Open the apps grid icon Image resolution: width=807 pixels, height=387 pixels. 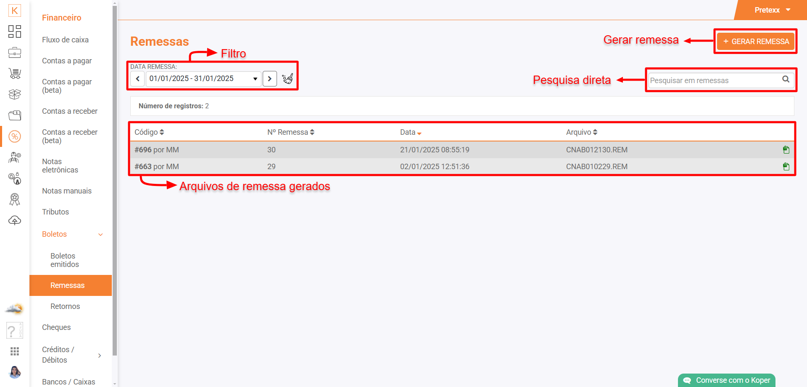coord(15,351)
